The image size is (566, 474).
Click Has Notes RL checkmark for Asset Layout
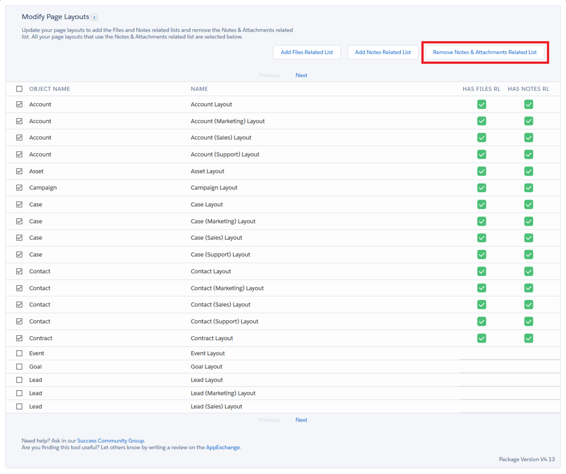(x=529, y=171)
